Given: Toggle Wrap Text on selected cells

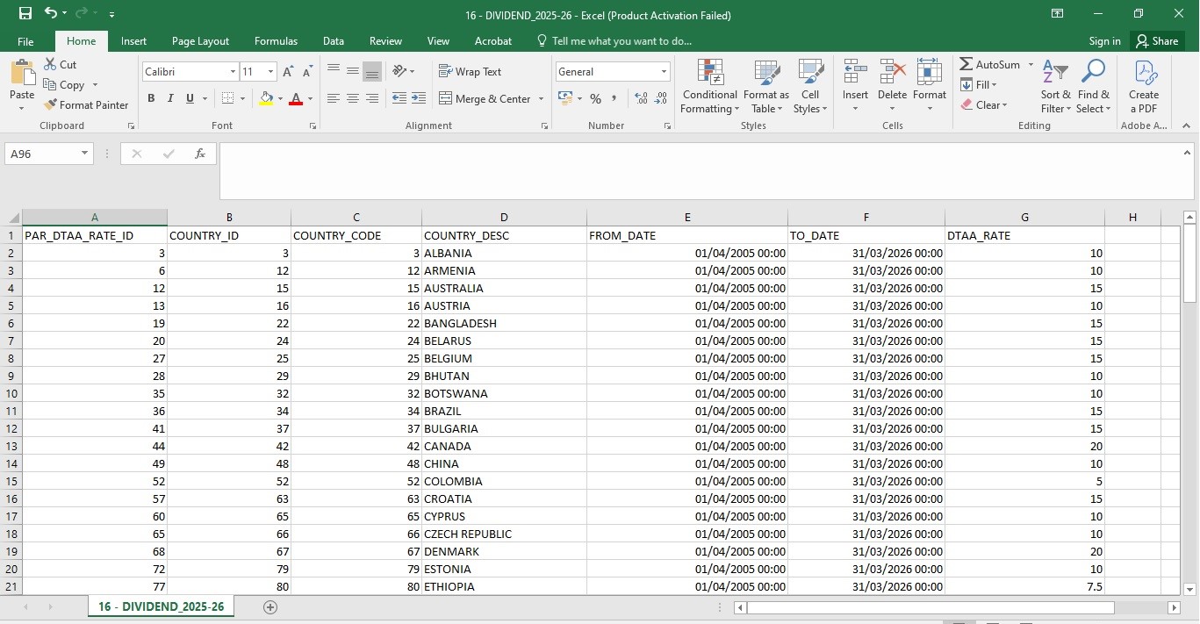Looking at the screenshot, I should (470, 72).
